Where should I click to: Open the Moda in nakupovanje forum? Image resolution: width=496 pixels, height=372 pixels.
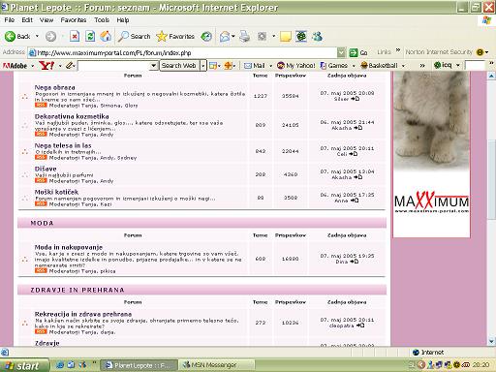[x=69, y=247]
